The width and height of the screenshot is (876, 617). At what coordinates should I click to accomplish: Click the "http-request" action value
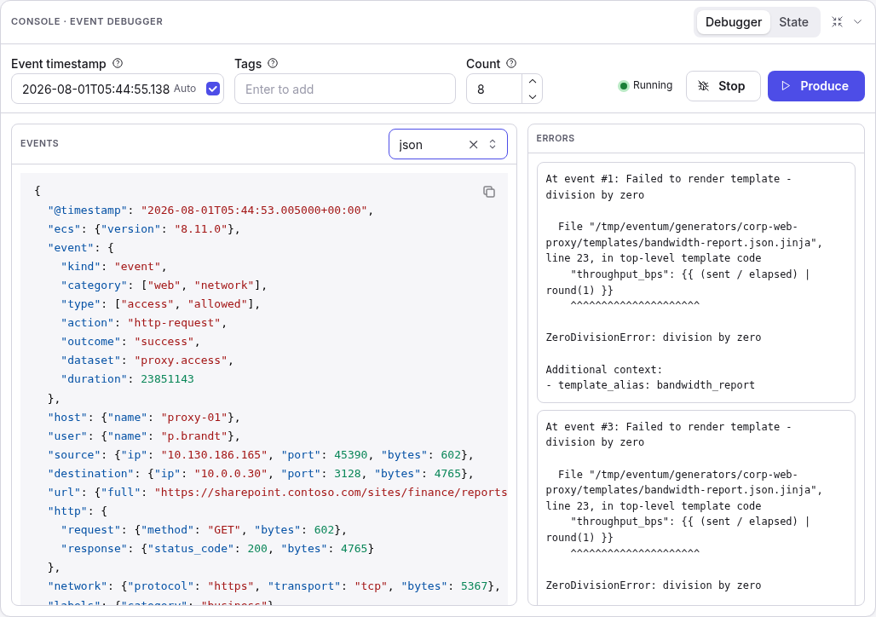[174, 322]
